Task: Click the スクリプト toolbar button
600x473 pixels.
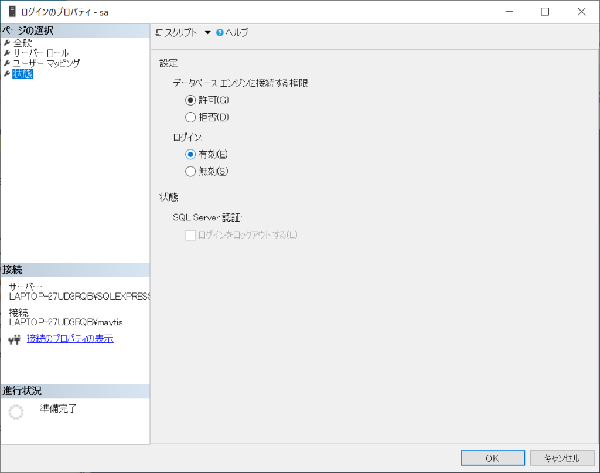Action: click(x=176, y=32)
